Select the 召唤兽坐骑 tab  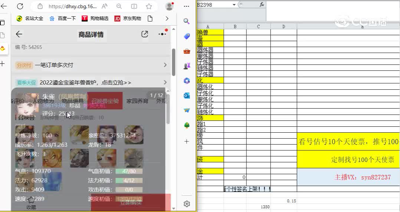pyautogui.click(x=105, y=101)
